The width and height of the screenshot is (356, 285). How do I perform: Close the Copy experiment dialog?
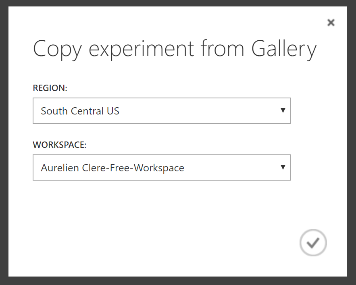(x=331, y=23)
